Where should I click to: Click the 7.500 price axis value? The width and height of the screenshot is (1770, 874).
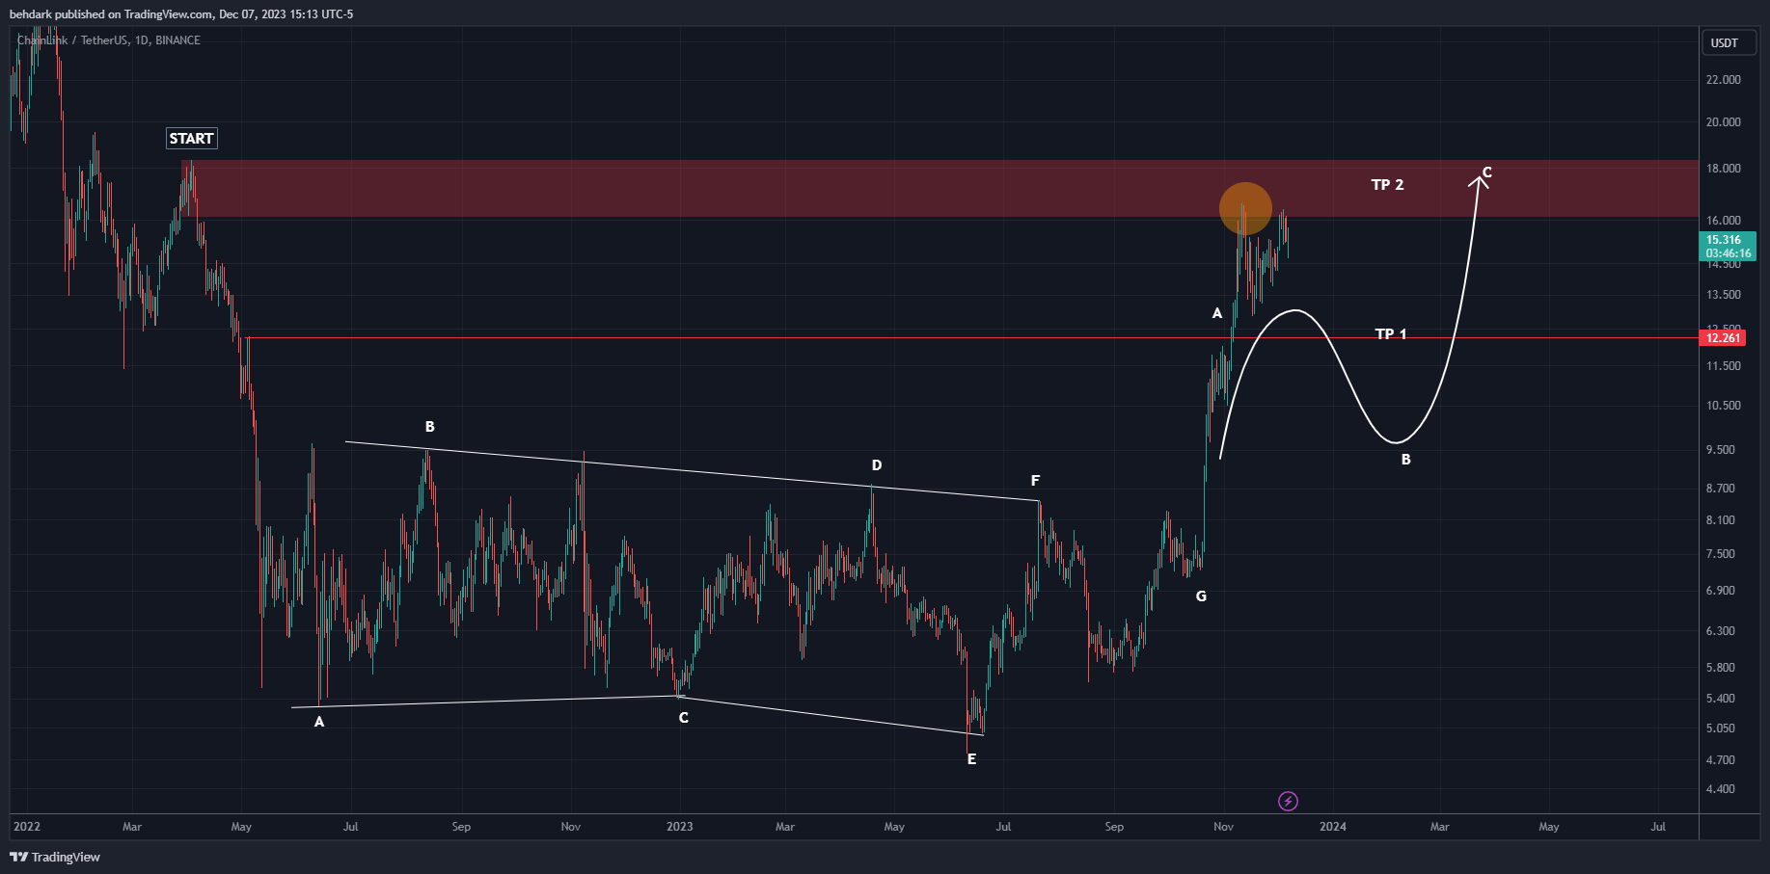(1721, 554)
